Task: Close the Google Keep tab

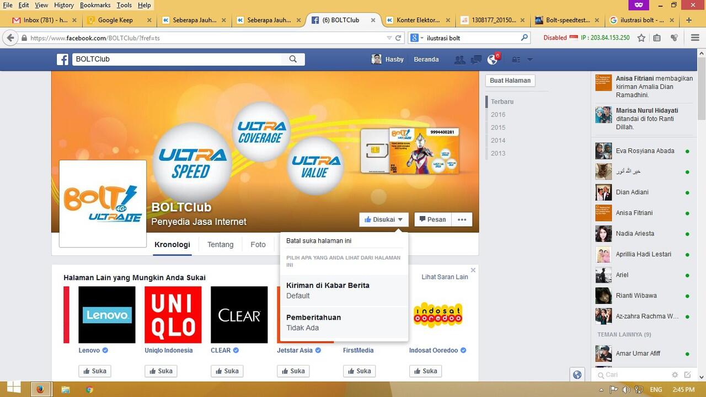Action: 149,20
